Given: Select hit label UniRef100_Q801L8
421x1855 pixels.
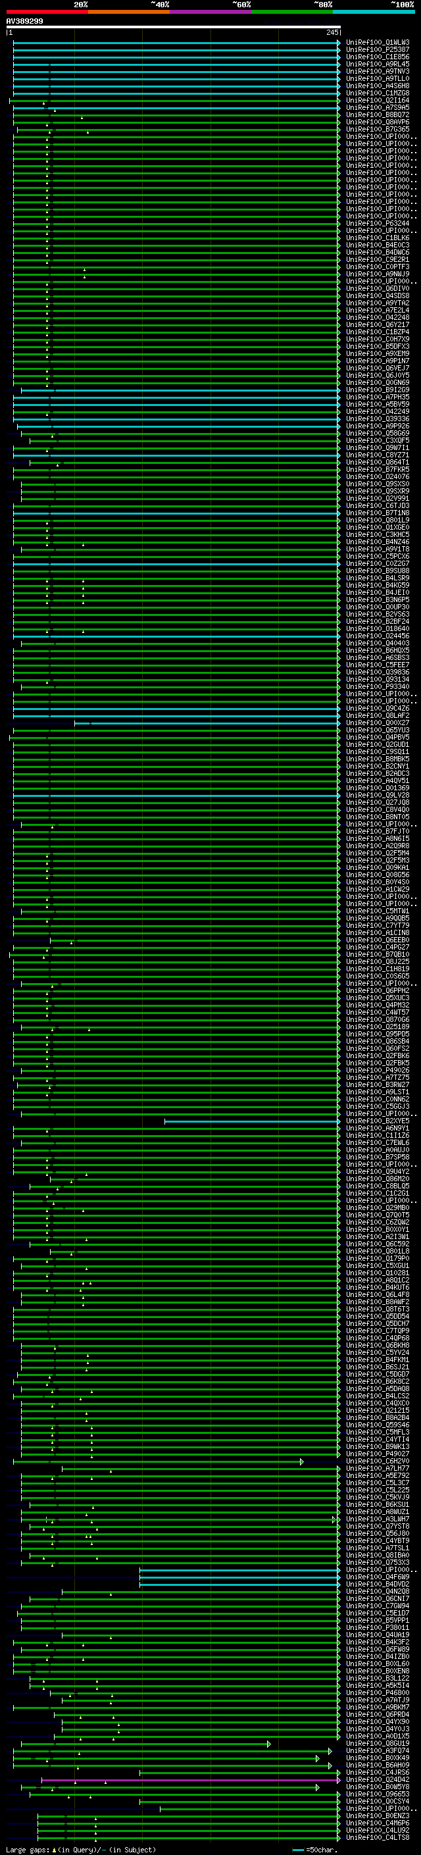Looking at the screenshot, I should [378, 1251].
